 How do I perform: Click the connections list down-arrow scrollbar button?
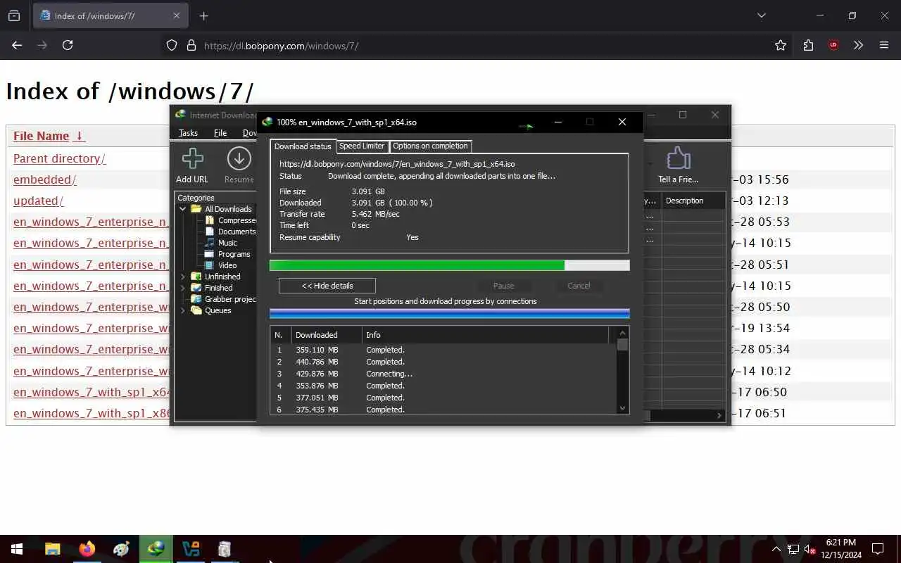pyautogui.click(x=622, y=408)
